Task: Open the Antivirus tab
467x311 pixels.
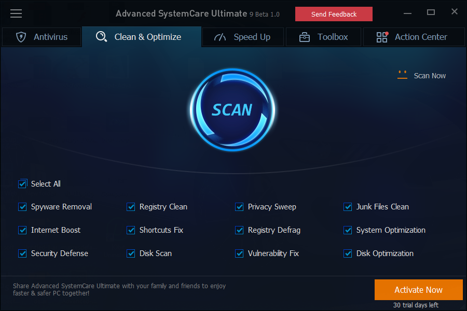Action: click(42, 37)
